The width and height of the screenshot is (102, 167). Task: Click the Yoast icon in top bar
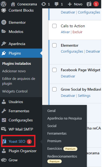[89, 4]
